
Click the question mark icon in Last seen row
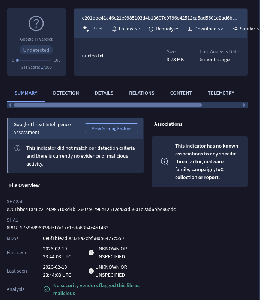(x=91, y=271)
